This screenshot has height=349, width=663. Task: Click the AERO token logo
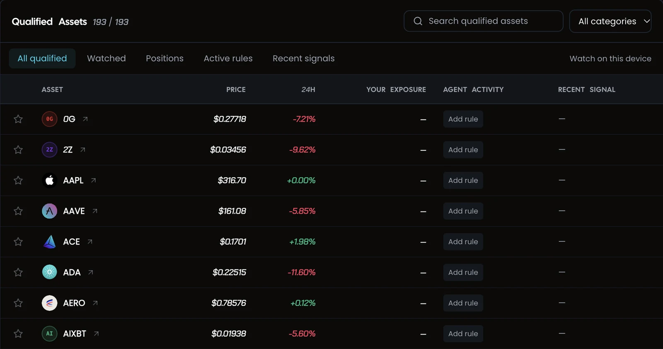[x=50, y=303]
